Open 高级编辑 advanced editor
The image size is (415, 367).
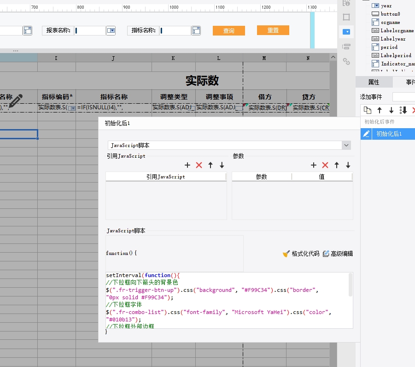(x=338, y=254)
